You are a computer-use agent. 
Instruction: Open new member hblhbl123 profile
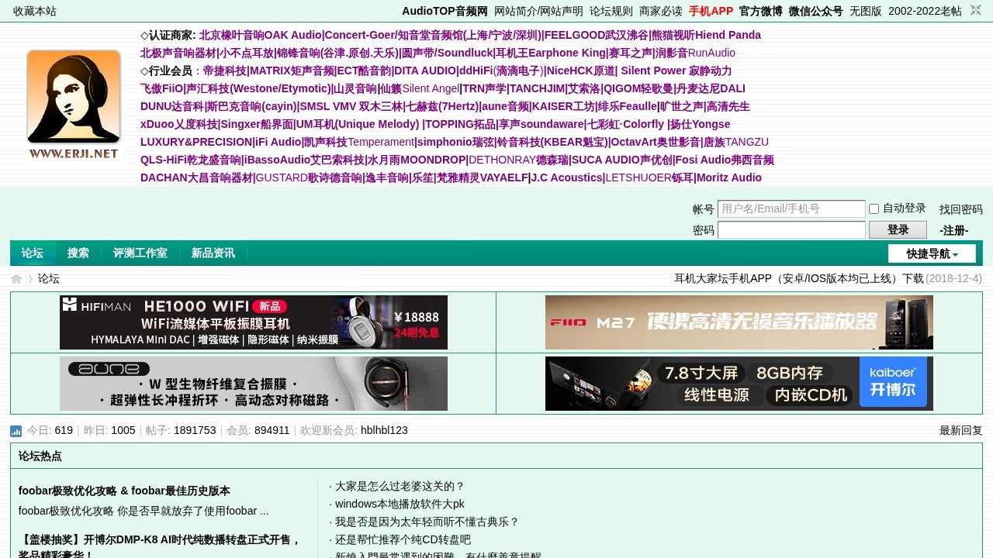384,431
